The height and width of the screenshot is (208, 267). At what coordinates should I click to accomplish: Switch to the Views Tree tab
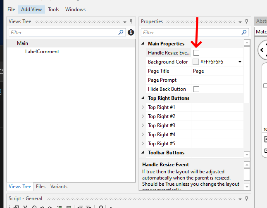[20, 187]
